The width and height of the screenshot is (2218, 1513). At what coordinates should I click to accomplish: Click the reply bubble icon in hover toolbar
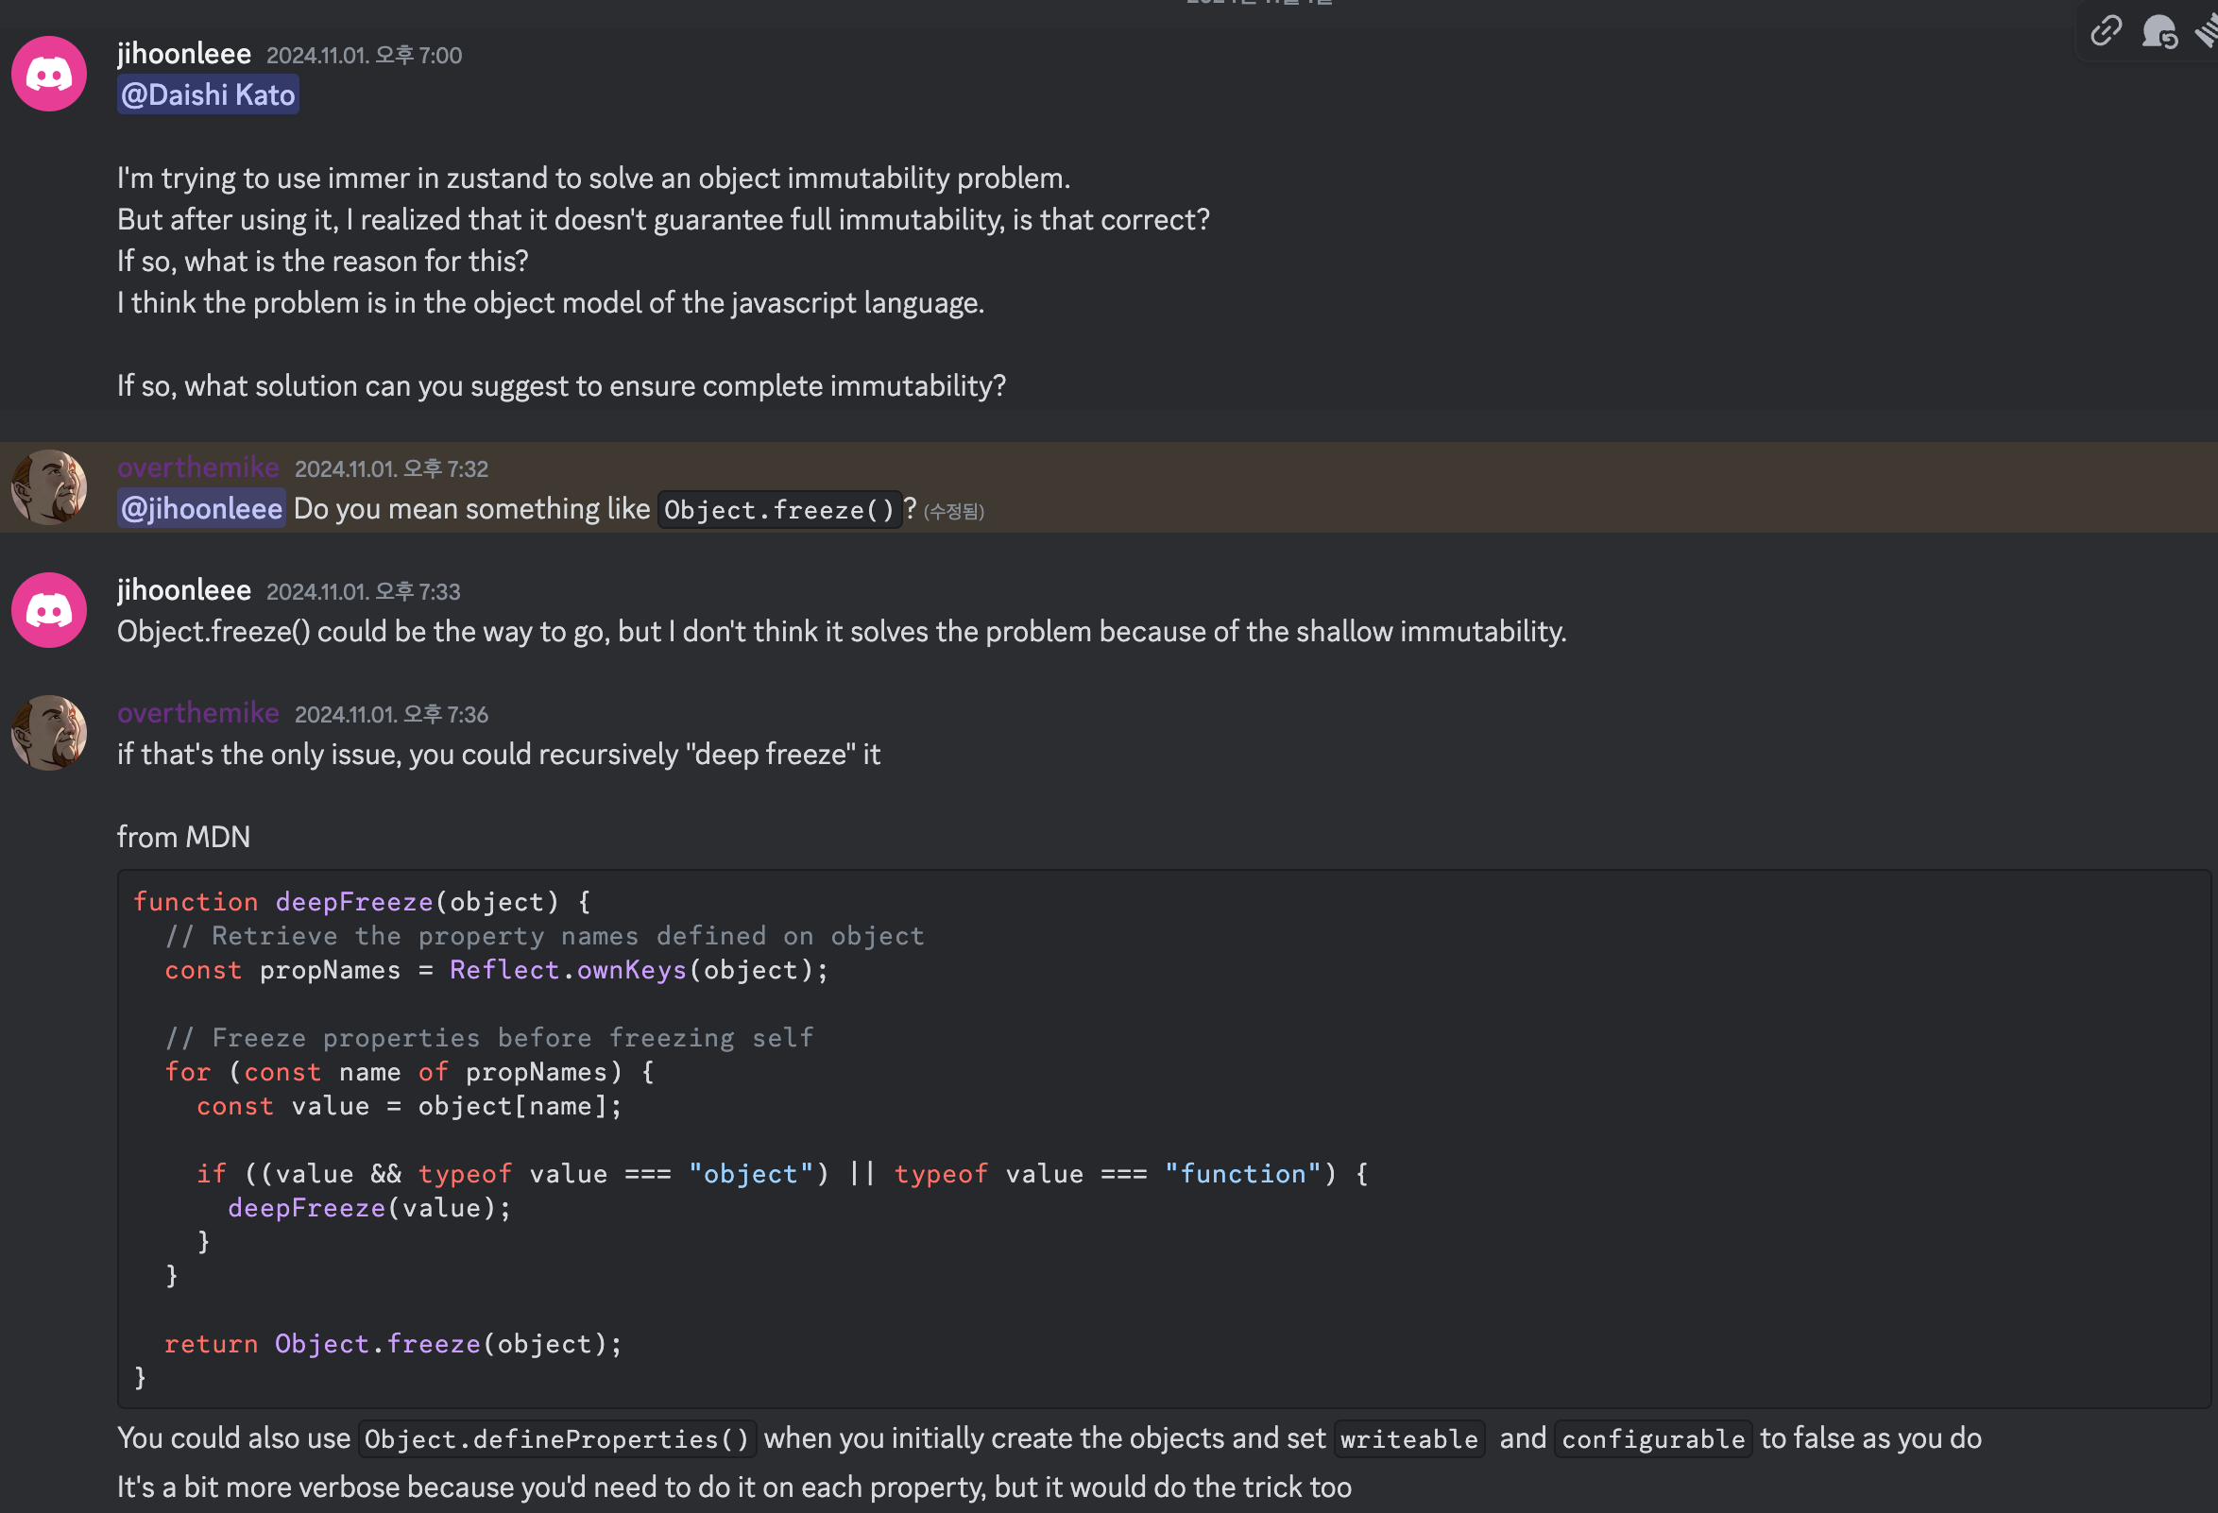pos(2158,31)
